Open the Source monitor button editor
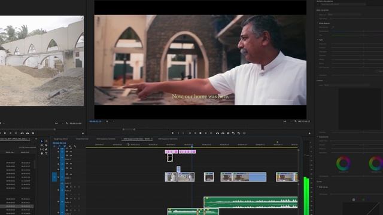Image resolution: width=383 pixels, height=215 pixels. click(x=83, y=133)
